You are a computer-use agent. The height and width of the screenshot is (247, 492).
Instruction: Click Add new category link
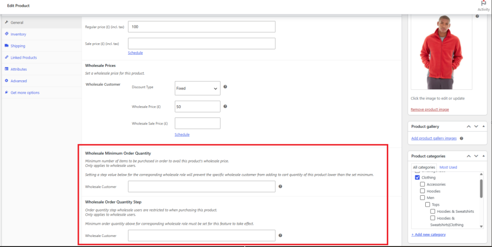[428, 235]
